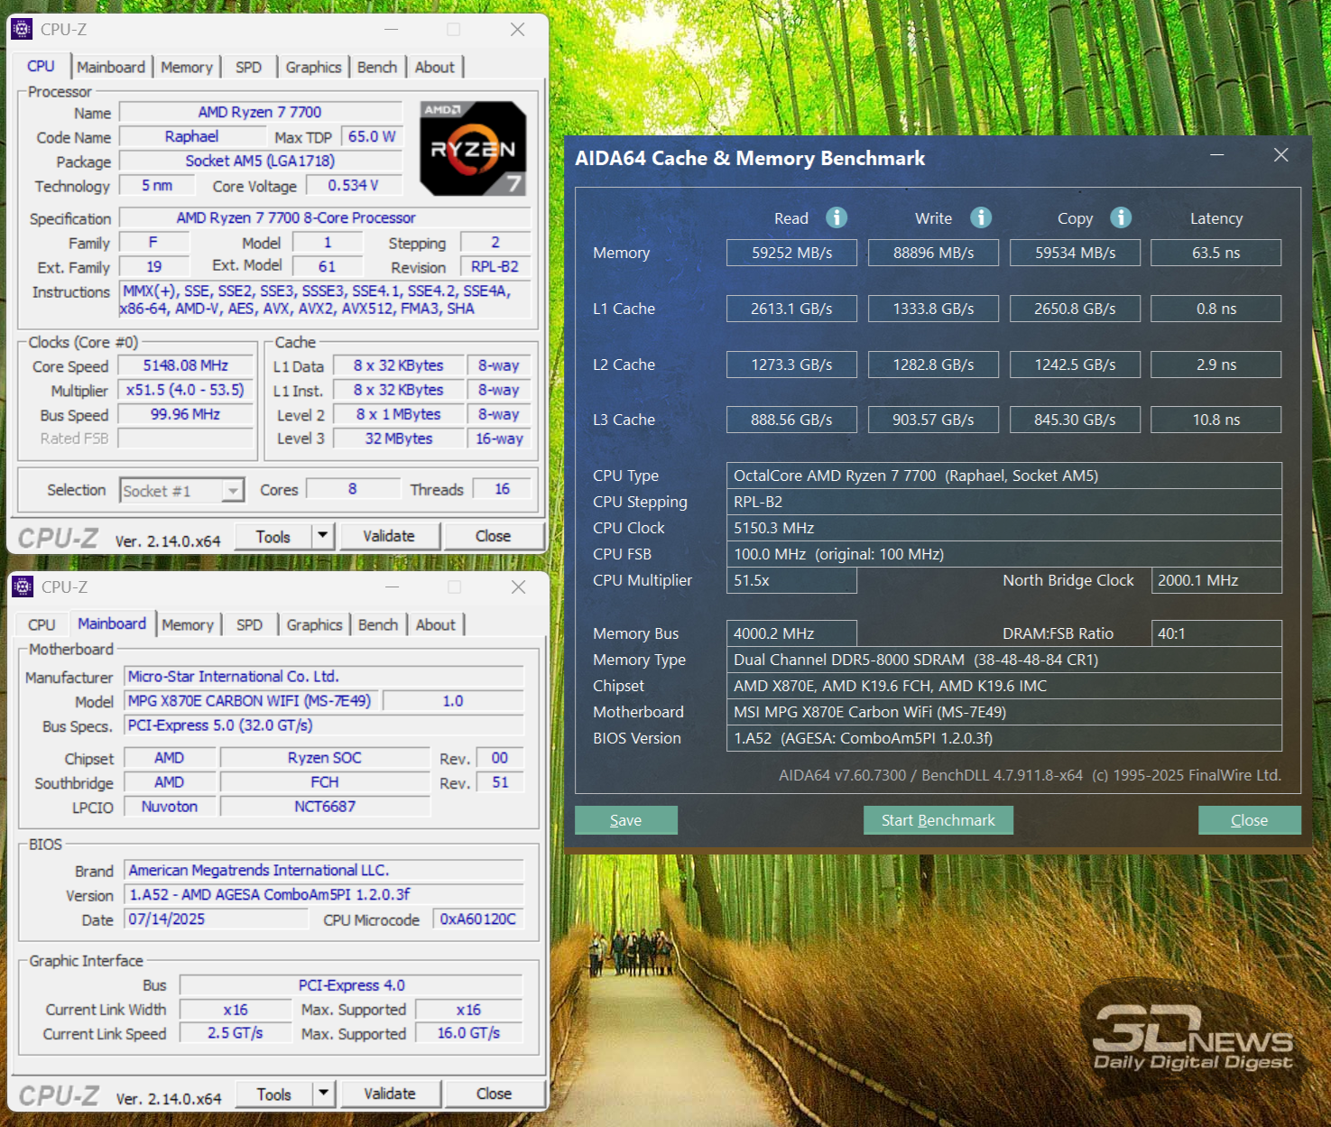Click Memory Latency value 63.5 ns

tap(1216, 253)
